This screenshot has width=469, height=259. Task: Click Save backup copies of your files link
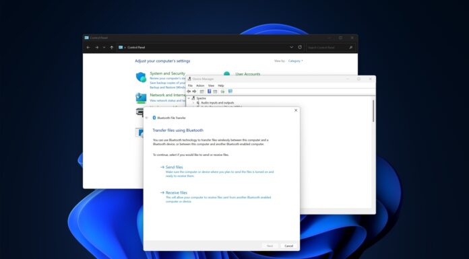(x=168, y=83)
